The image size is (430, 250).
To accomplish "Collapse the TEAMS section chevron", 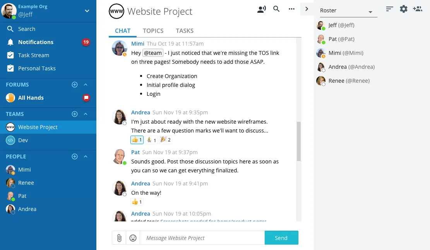I will tap(86, 114).
